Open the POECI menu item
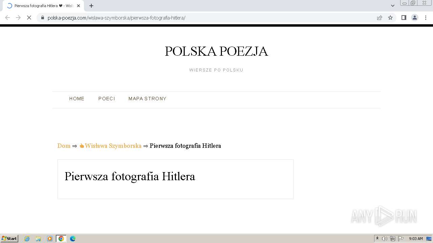Viewport: 433px width, 243px height. pyautogui.click(x=107, y=99)
